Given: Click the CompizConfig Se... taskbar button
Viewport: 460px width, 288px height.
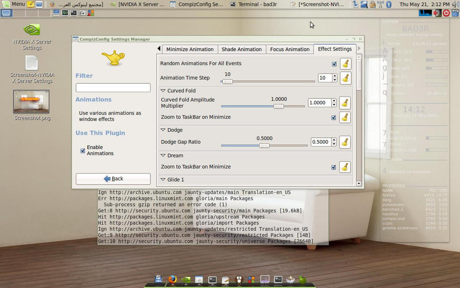Looking at the screenshot, I should (197, 4).
